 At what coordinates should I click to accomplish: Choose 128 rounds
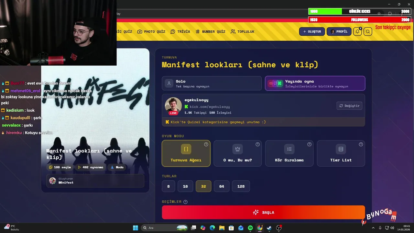pyautogui.click(x=241, y=186)
